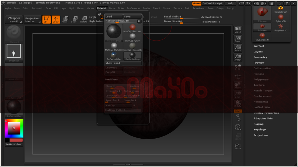Image resolution: width=298 pixels, height=167 pixels.
Task: Expand the Preview subpalette
Action: click(x=259, y=63)
